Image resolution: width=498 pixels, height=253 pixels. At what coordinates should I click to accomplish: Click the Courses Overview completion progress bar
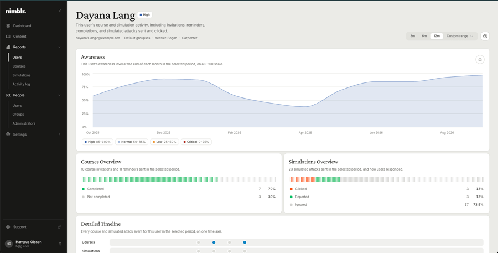click(x=179, y=179)
